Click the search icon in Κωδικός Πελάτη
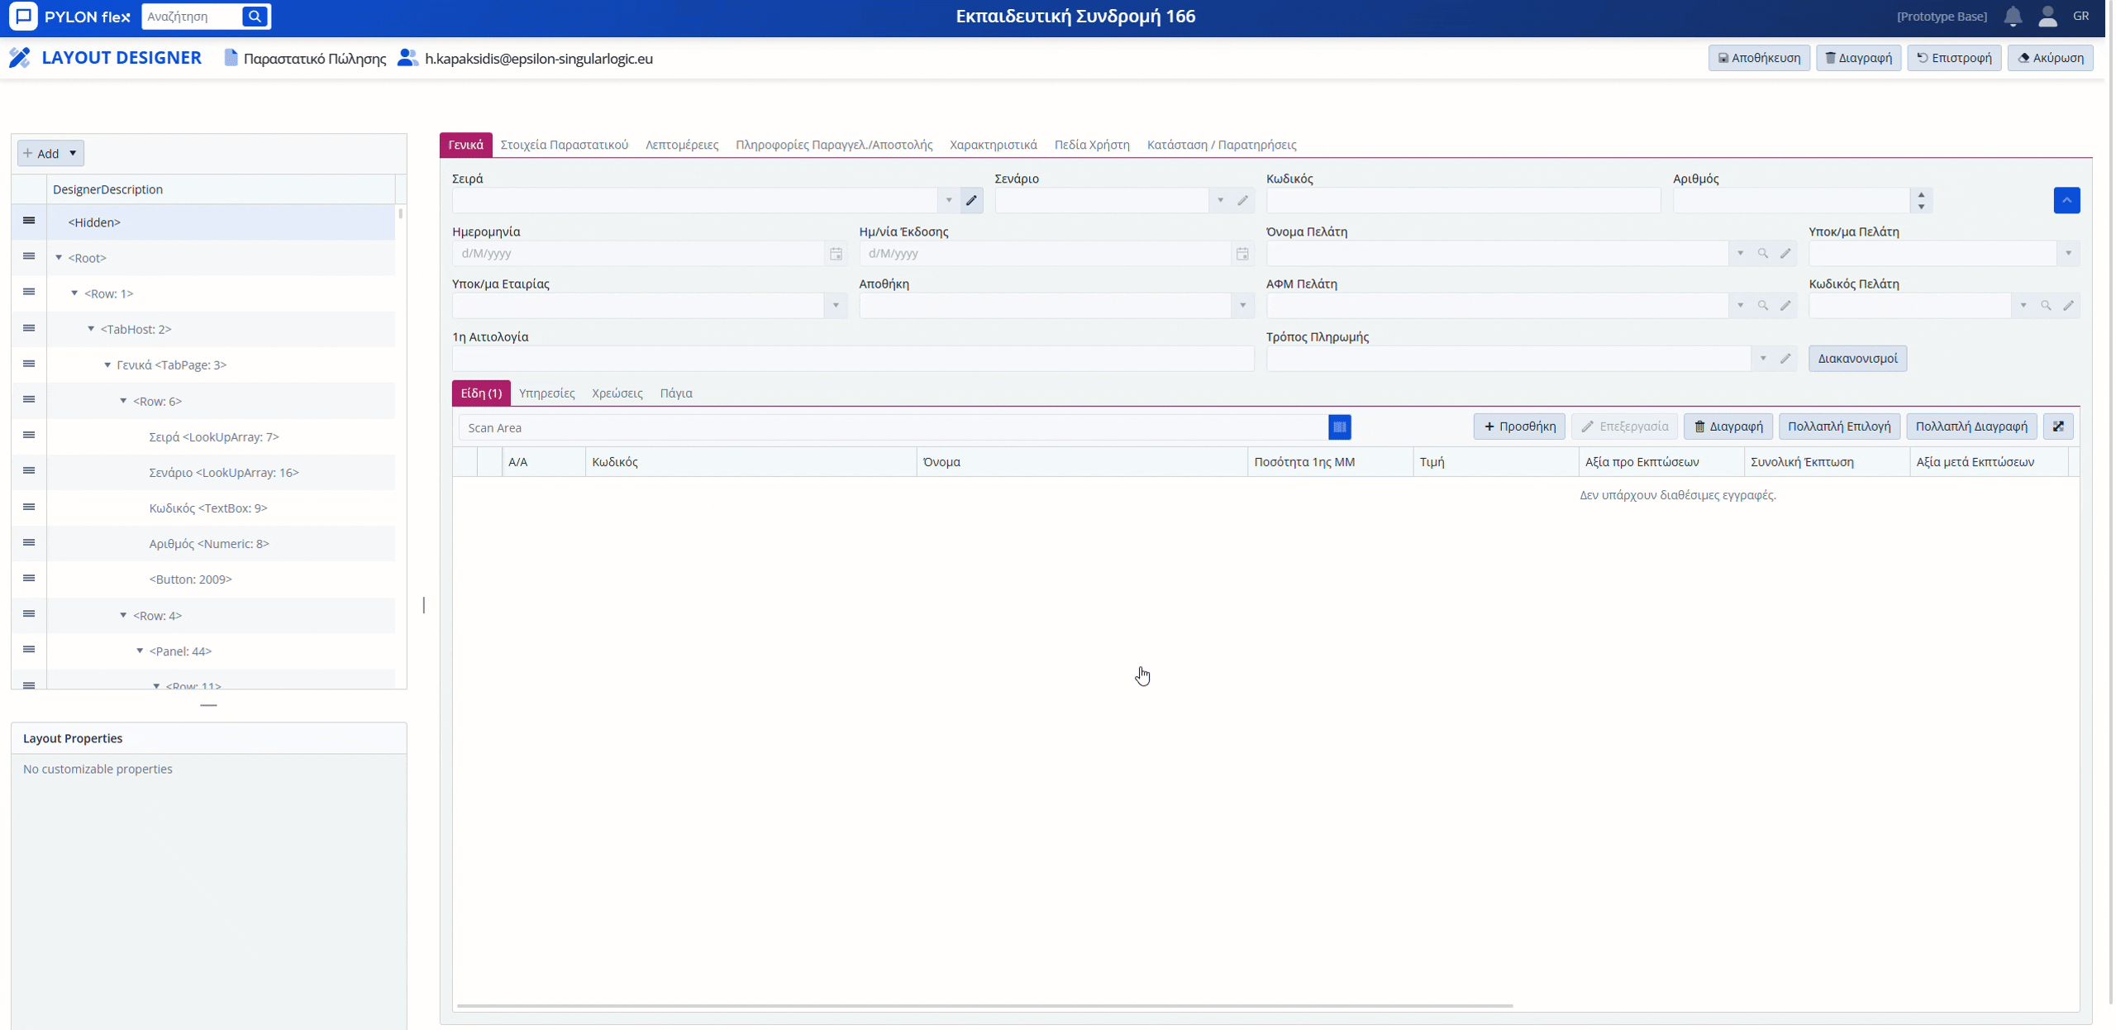 coord(2046,306)
